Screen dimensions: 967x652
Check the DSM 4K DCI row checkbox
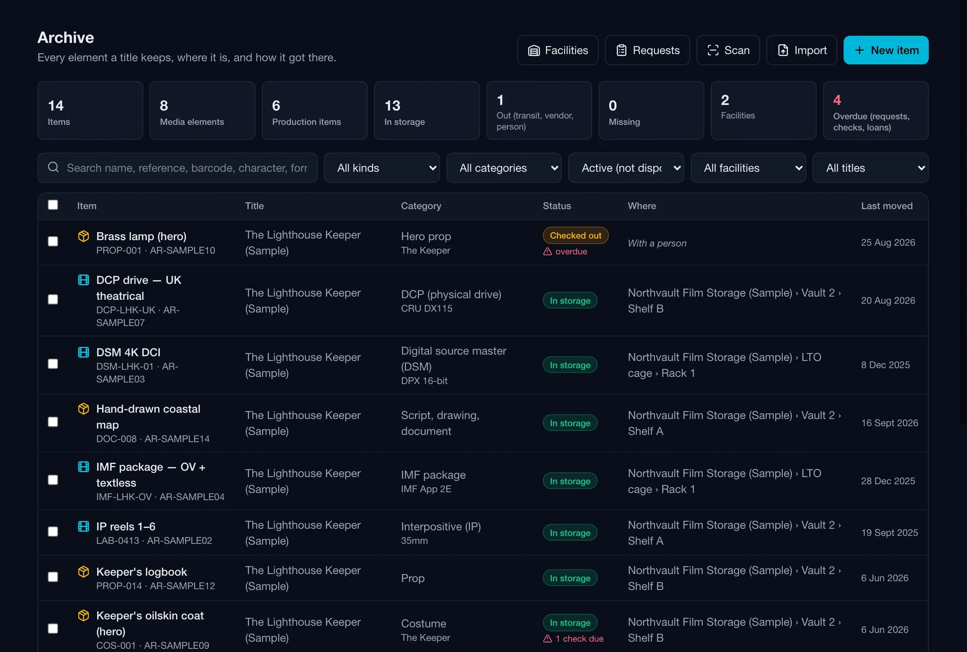[x=53, y=364]
